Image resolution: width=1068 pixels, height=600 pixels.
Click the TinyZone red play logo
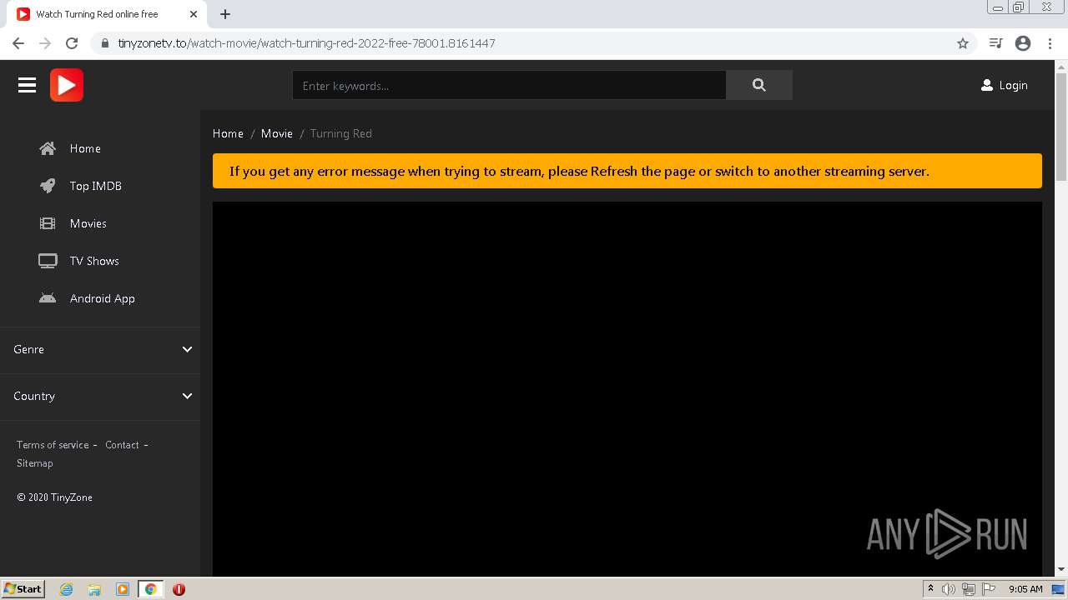click(67, 85)
